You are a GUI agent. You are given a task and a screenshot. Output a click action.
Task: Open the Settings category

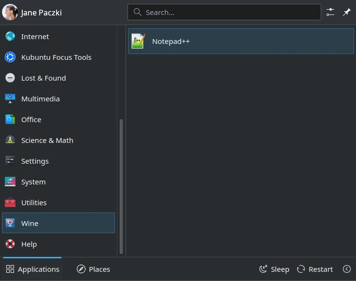point(35,161)
